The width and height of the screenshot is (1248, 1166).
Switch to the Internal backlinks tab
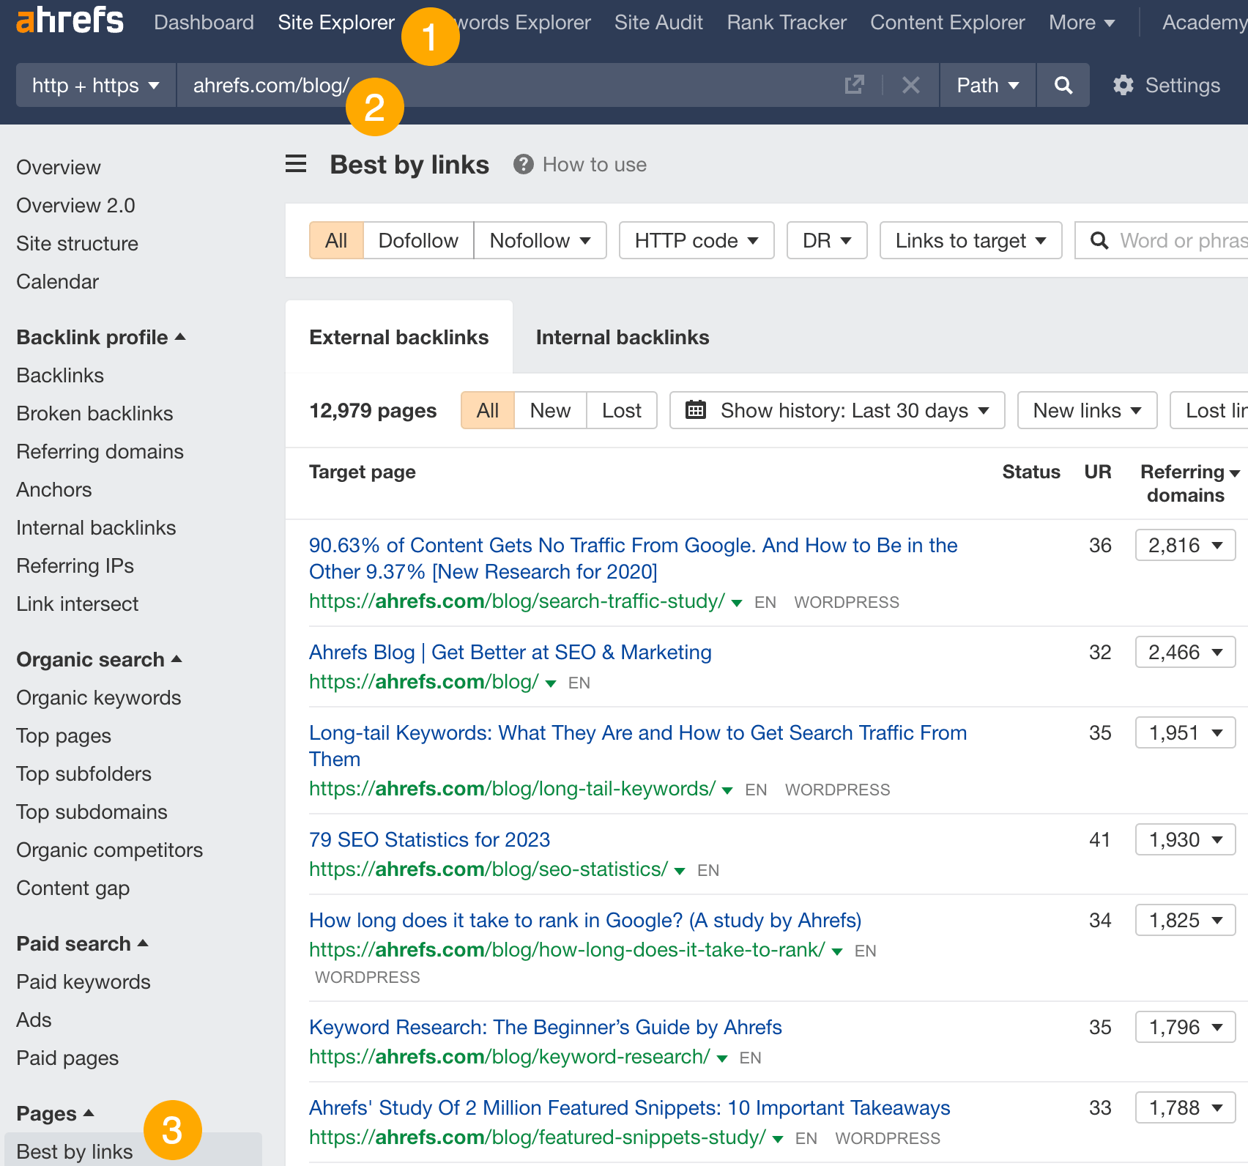(622, 337)
